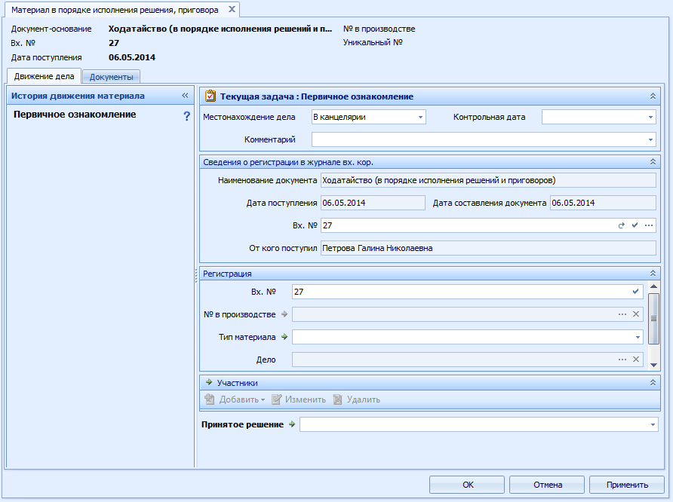
Task: Clear № в производстве with its X icon
Action: tap(636, 314)
